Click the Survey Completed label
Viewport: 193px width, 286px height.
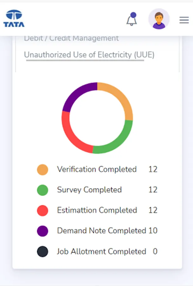[89, 190]
